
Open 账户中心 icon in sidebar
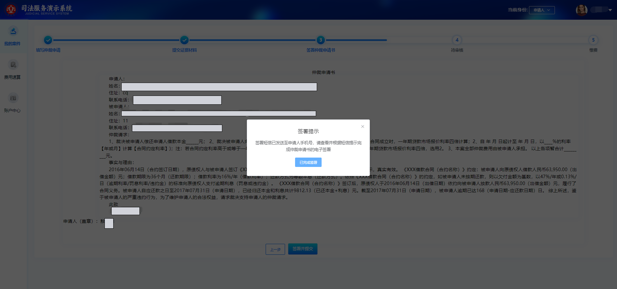pyautogui.click(x=13, y=98)
